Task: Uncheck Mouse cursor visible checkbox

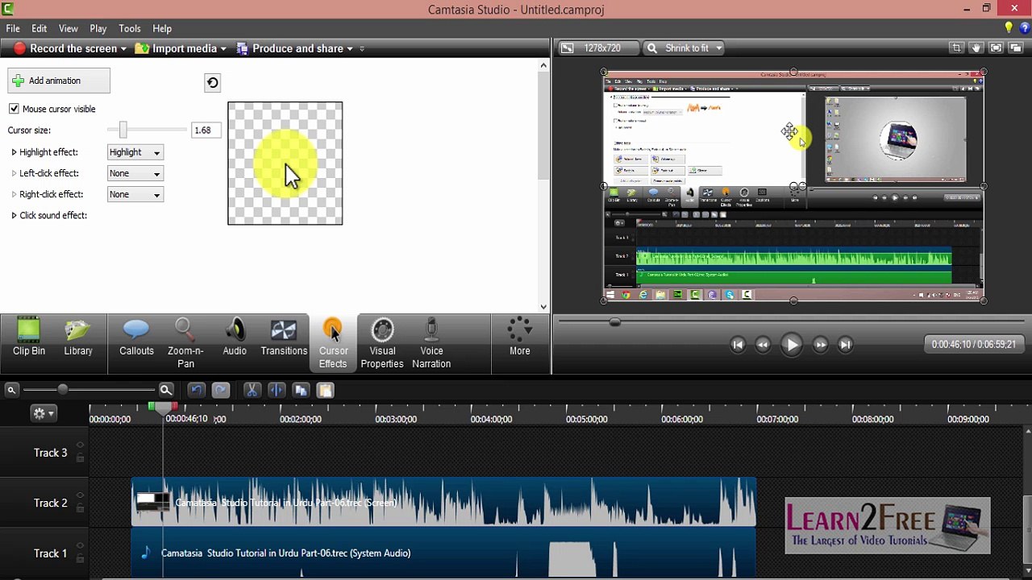Action: [x=14, y=109]
